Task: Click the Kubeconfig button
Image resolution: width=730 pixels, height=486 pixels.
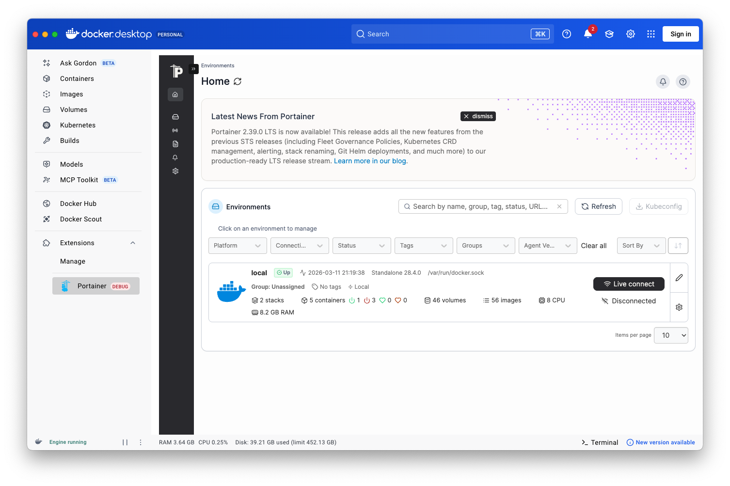Action: tap(659, 206)
